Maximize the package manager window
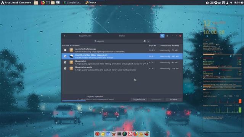The image size is (244, 137). [x=176, y=36]
